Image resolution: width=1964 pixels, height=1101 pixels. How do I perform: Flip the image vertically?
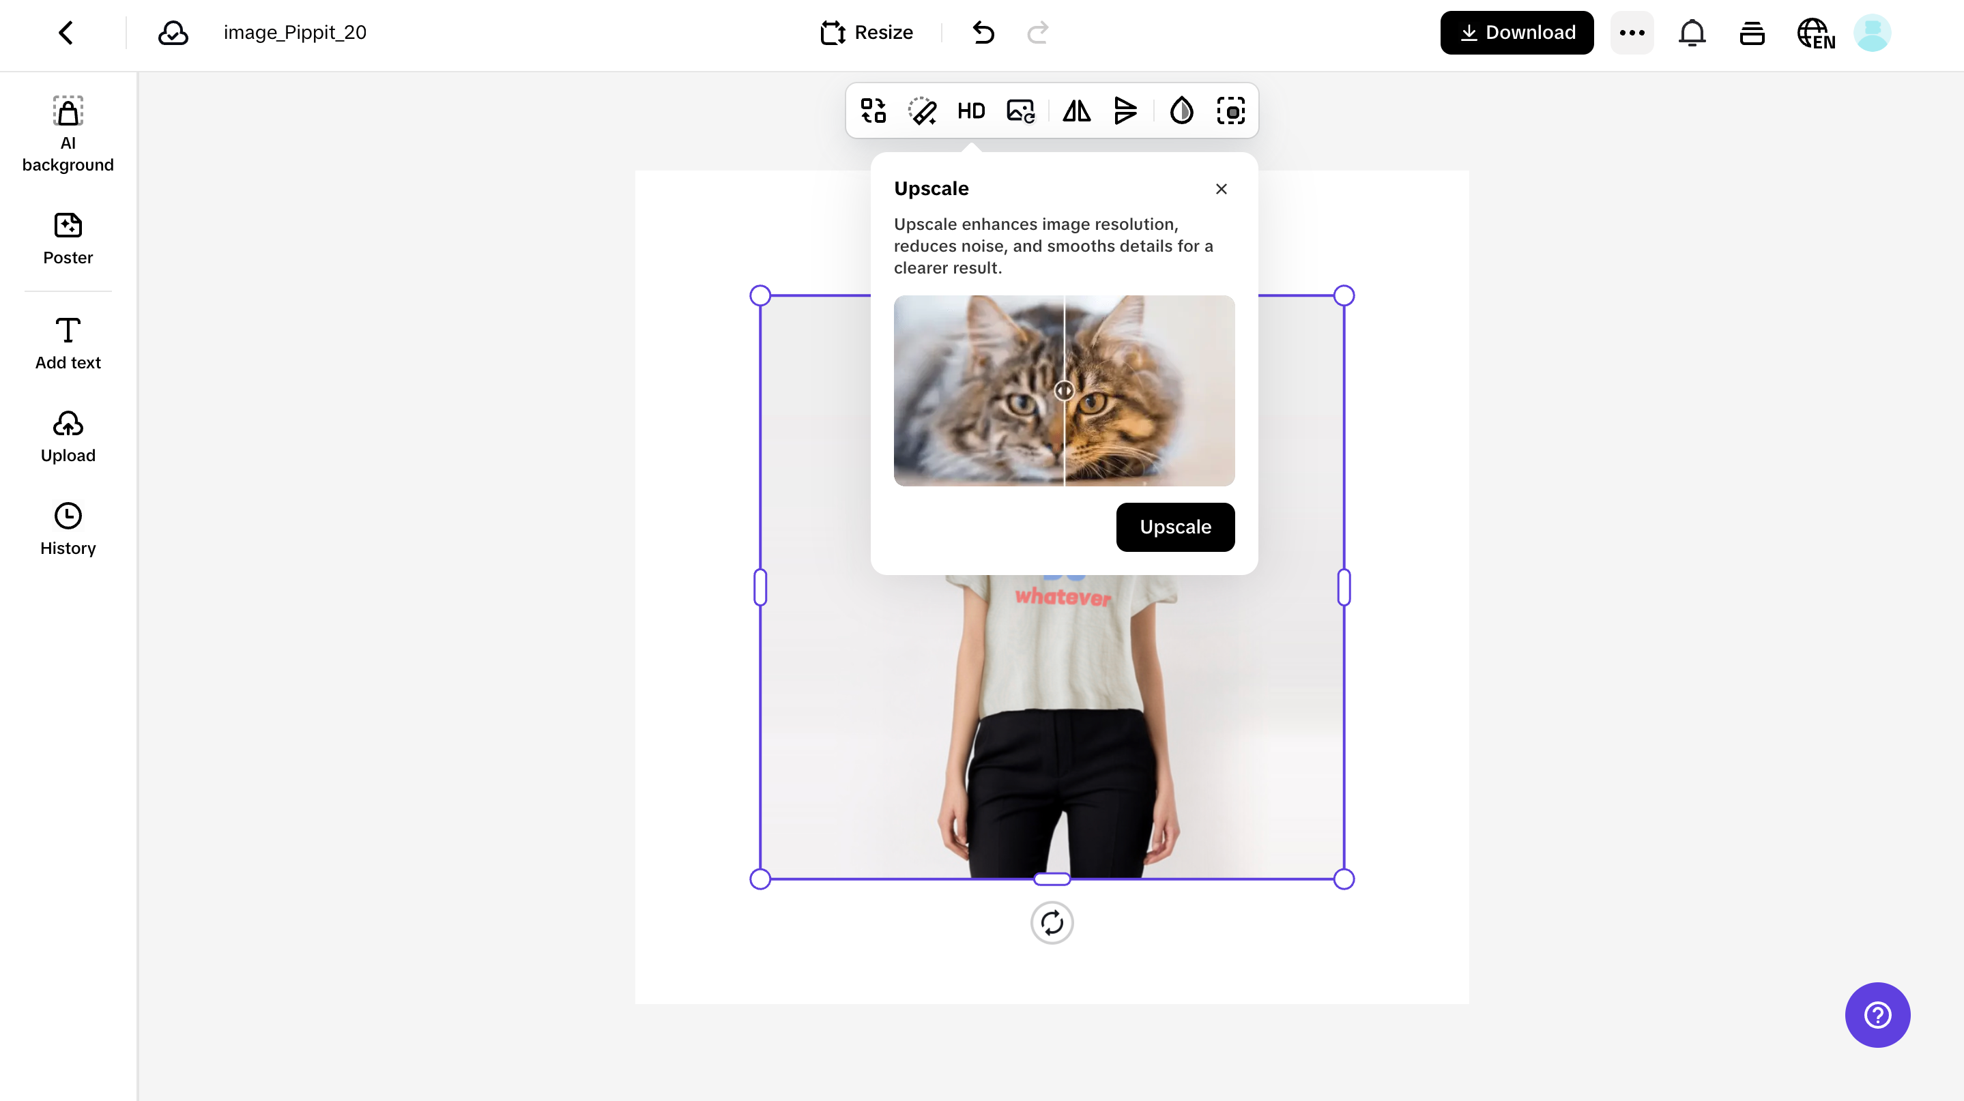pyautogui.click(x=1125, y=111)
